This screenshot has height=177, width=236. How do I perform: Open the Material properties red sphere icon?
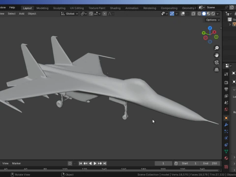(x=226, y=158)
